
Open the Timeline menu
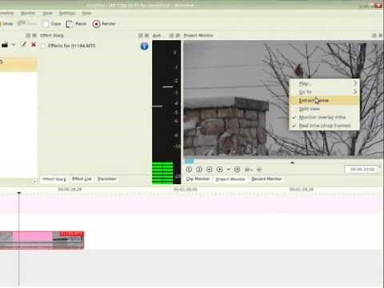click(x=6, y=13)
